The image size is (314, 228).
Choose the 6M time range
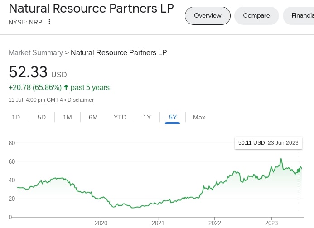(93, 117)
